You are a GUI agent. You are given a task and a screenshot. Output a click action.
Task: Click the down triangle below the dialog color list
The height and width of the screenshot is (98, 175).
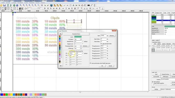click(x=60, y=66)
